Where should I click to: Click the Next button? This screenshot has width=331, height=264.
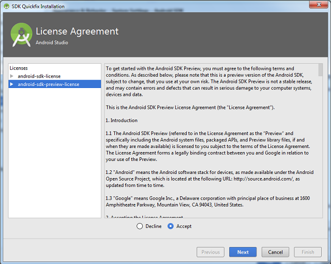pyautogui.click(x=243, y=252)
